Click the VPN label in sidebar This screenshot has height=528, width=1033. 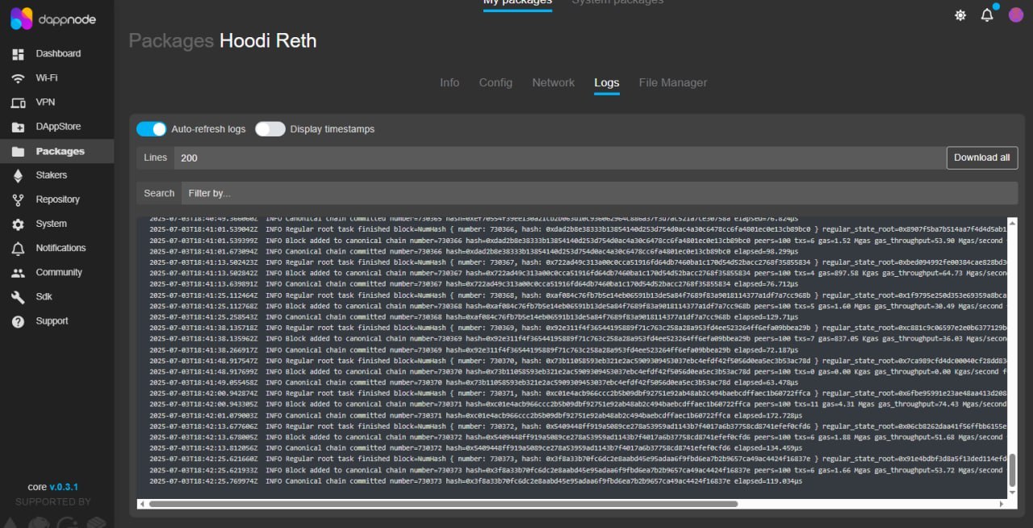point(45,102)
